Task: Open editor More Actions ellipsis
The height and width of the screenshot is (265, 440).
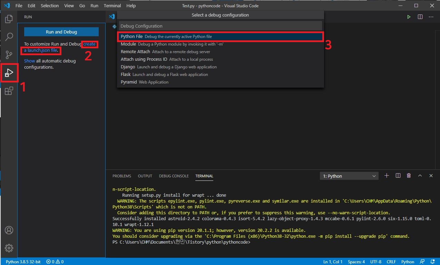Action: coord(431,17)
